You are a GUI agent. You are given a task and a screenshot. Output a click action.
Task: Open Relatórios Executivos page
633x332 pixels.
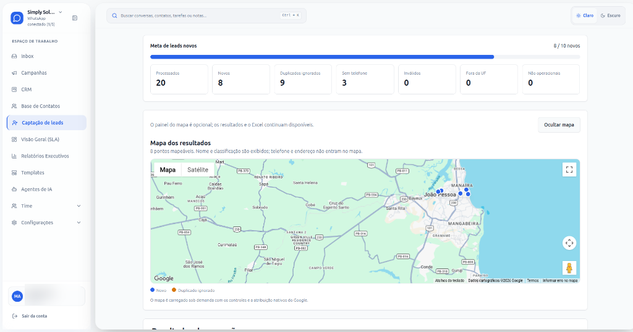[x=46, y=156]
